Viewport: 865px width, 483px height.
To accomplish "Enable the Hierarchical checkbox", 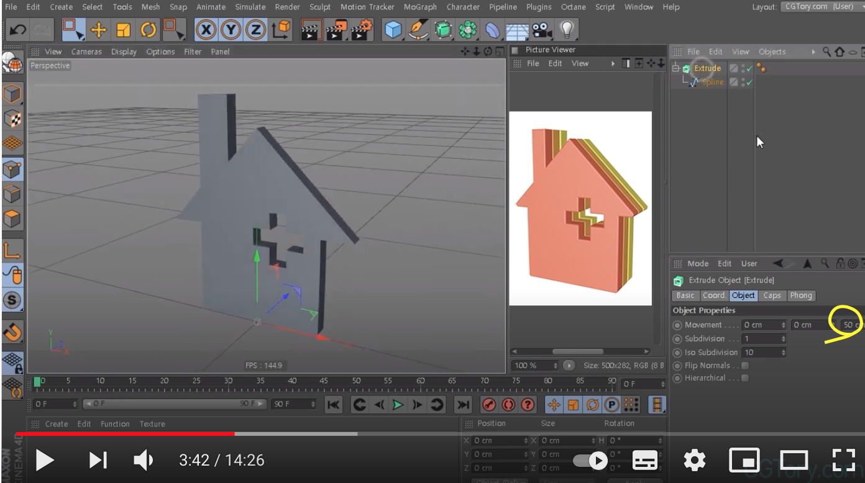I will click(745, 378).
